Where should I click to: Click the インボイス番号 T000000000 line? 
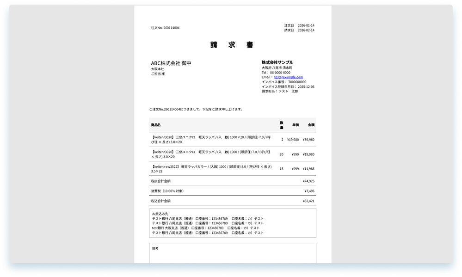pyautogui.click(x=283, y=82)
